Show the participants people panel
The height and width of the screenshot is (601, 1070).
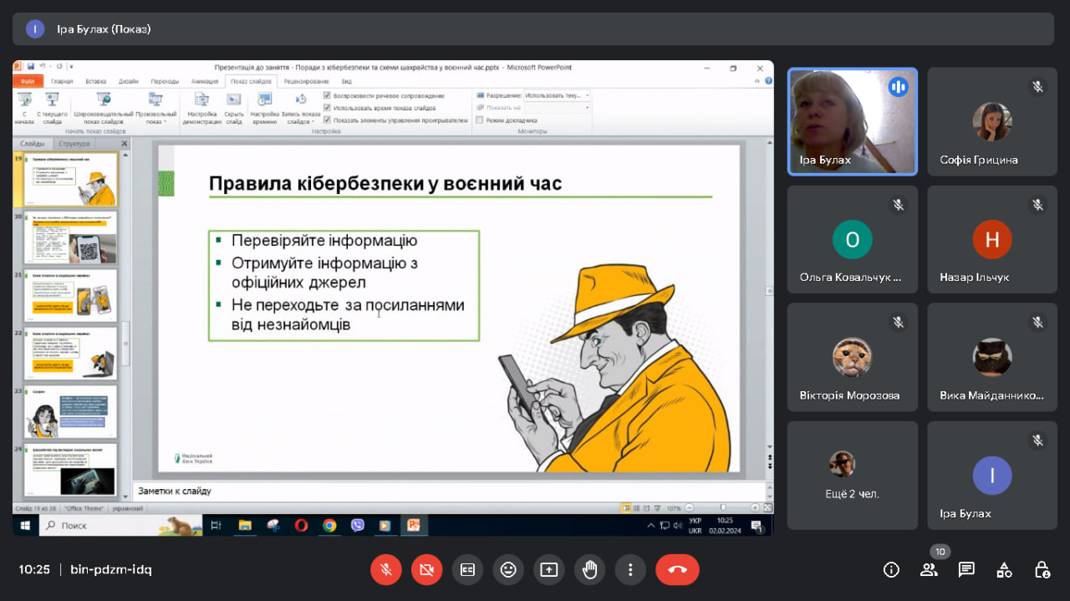click(x=929, y=570)
